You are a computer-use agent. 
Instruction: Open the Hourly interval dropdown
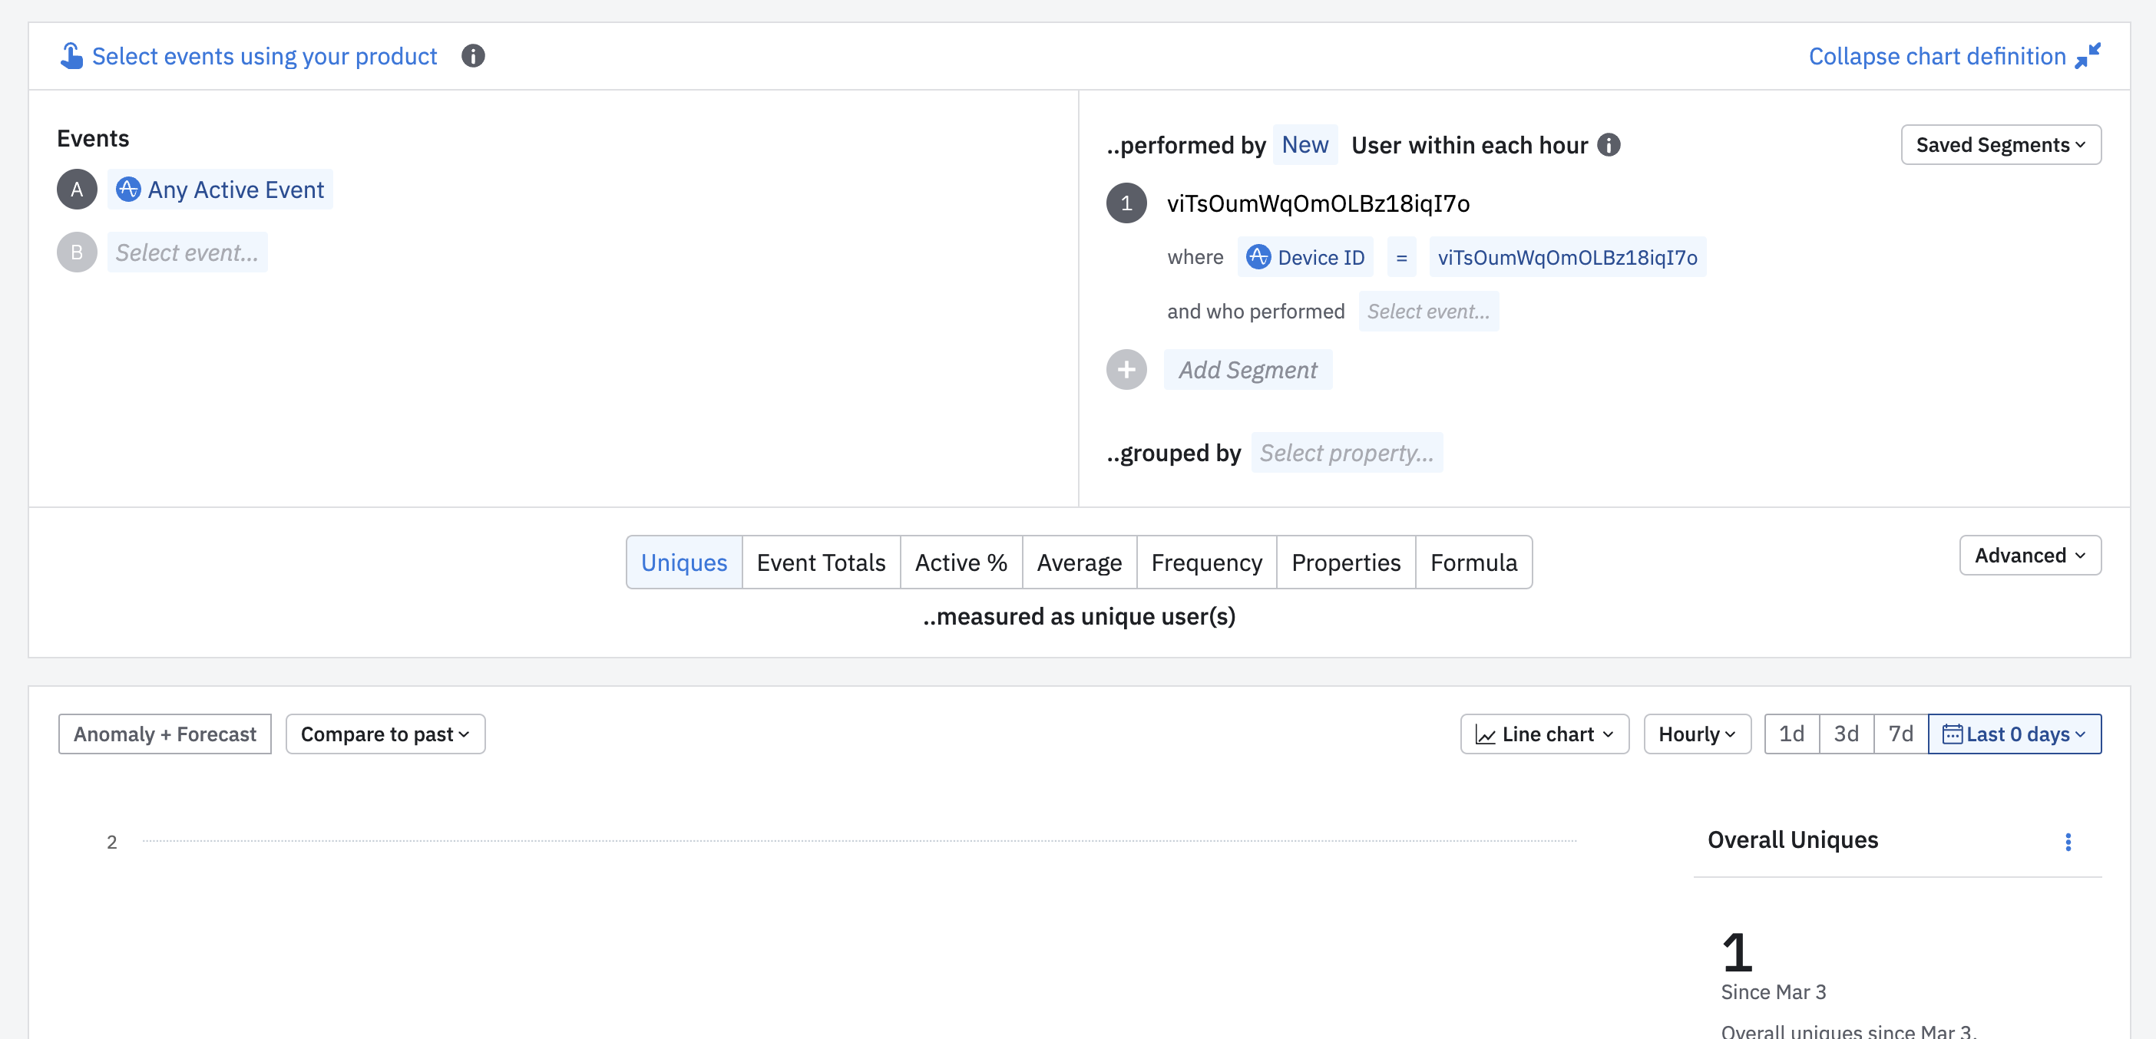[x=1697, y=734]
